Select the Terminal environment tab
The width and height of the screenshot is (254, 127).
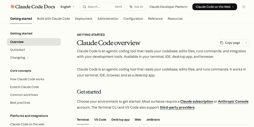[x=83, y=120]
